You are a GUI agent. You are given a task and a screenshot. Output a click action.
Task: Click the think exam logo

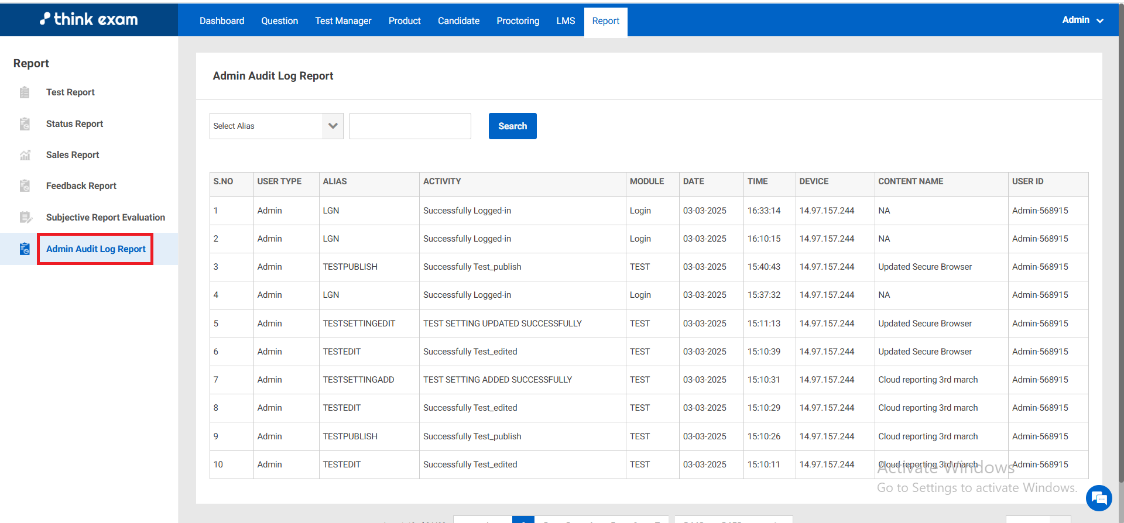click(89, 19)
